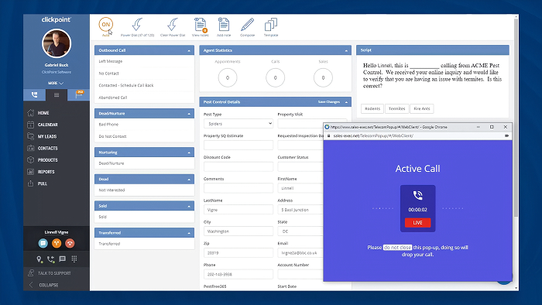Click the Property SQ Estimate field

point(238,145)
